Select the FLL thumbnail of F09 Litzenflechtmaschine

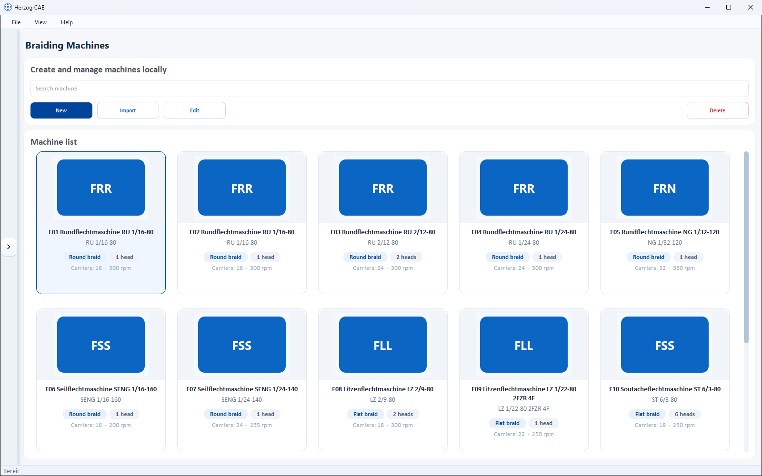pos(524,345)
